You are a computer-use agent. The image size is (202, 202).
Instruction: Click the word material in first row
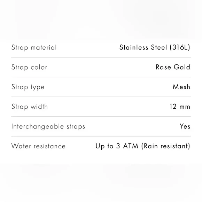[x=44, y=47]
